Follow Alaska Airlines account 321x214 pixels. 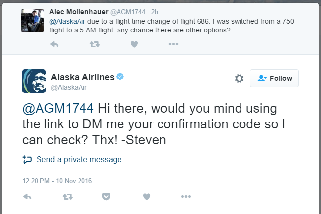[274, 78]
